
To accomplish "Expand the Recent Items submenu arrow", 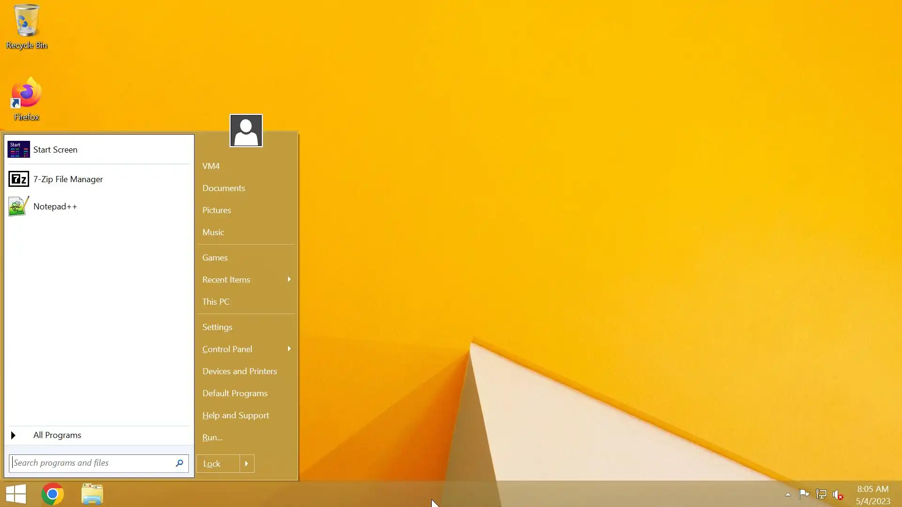I will coord(289,279).
